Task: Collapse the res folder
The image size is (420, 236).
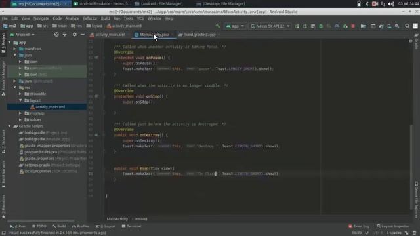Action: 14,87
